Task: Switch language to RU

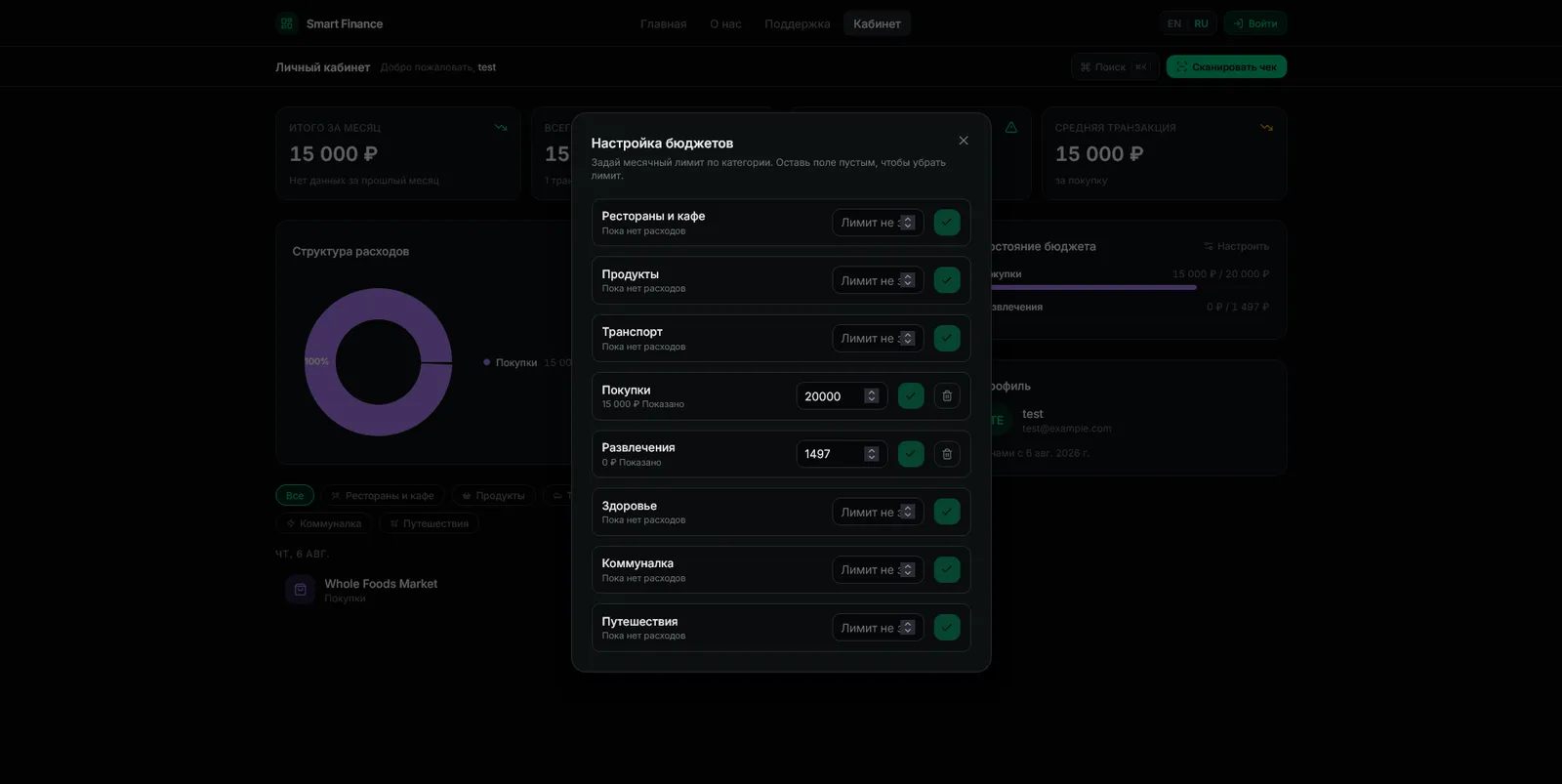Action: [1201, 23]
